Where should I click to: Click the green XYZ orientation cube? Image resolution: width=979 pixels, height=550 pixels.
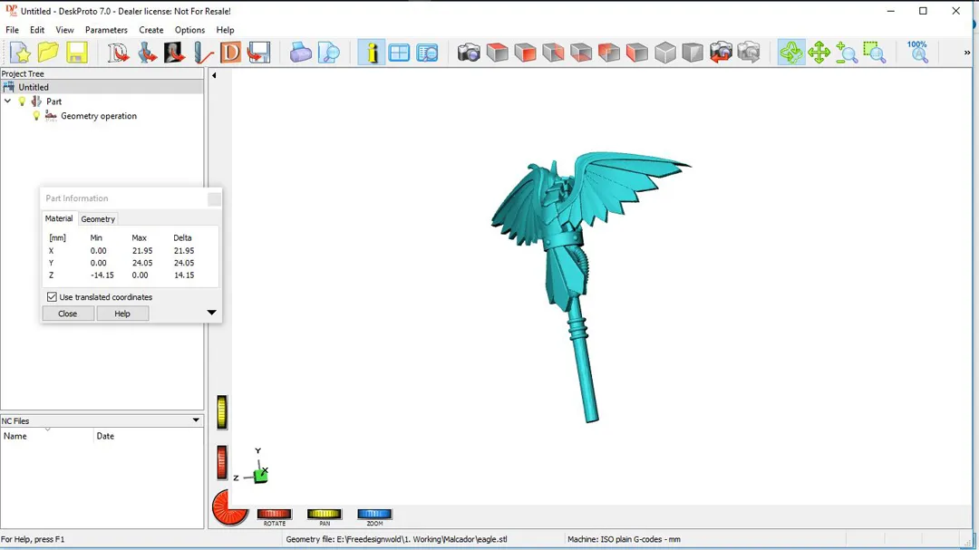tap(261, 476)
